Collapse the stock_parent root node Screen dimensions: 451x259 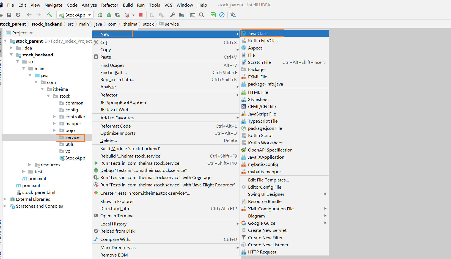5,41
